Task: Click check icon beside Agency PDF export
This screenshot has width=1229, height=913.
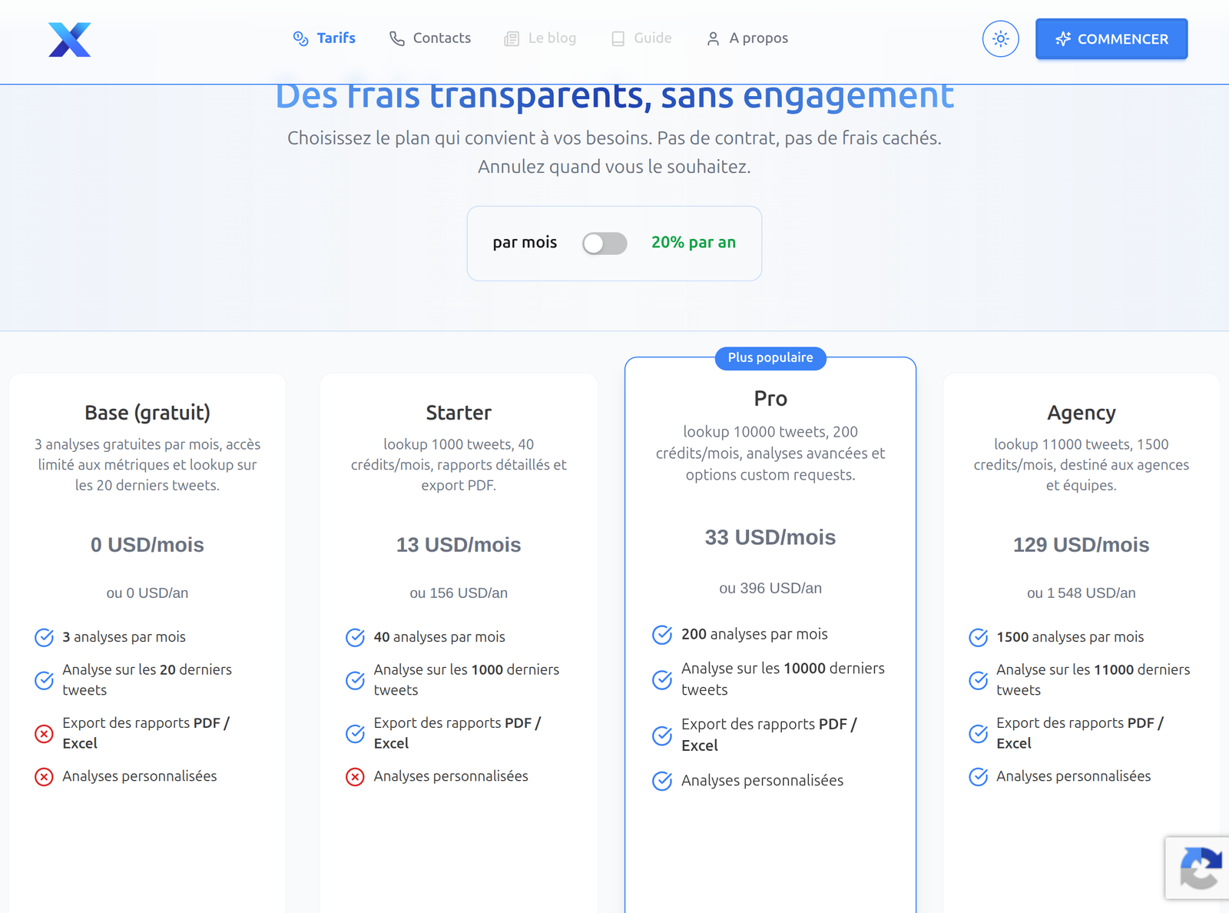Action: pyautogui.click(x=979, y=734)
